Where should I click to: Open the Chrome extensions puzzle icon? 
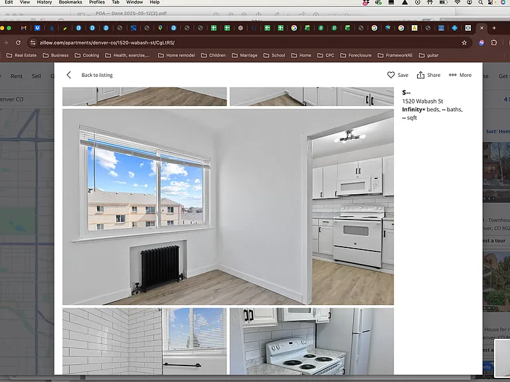tap(494, 42)
